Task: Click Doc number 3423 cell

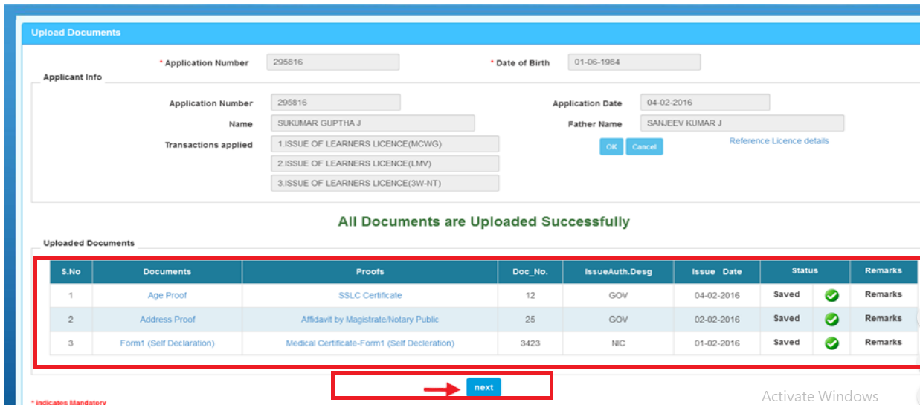Action: 530,343
